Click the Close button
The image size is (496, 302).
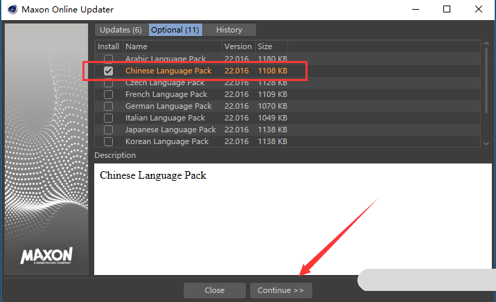pyautogui.click(x=215, y=290)
